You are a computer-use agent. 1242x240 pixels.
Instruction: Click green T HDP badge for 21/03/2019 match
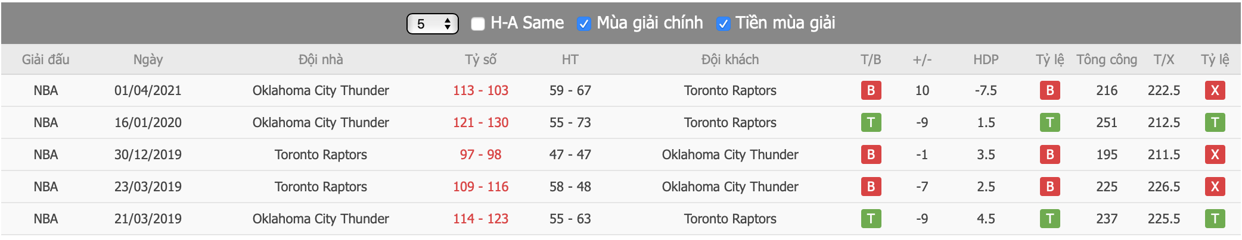(x=1050, y=219)
